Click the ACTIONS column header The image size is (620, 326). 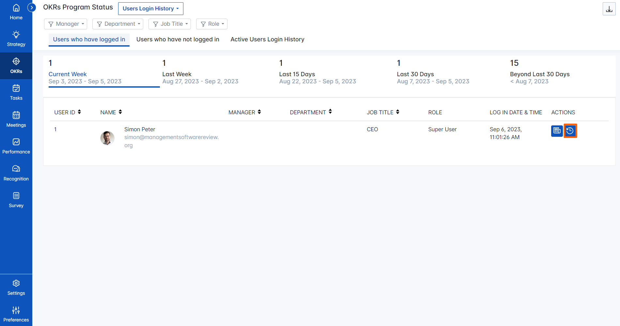pos(563,112)
